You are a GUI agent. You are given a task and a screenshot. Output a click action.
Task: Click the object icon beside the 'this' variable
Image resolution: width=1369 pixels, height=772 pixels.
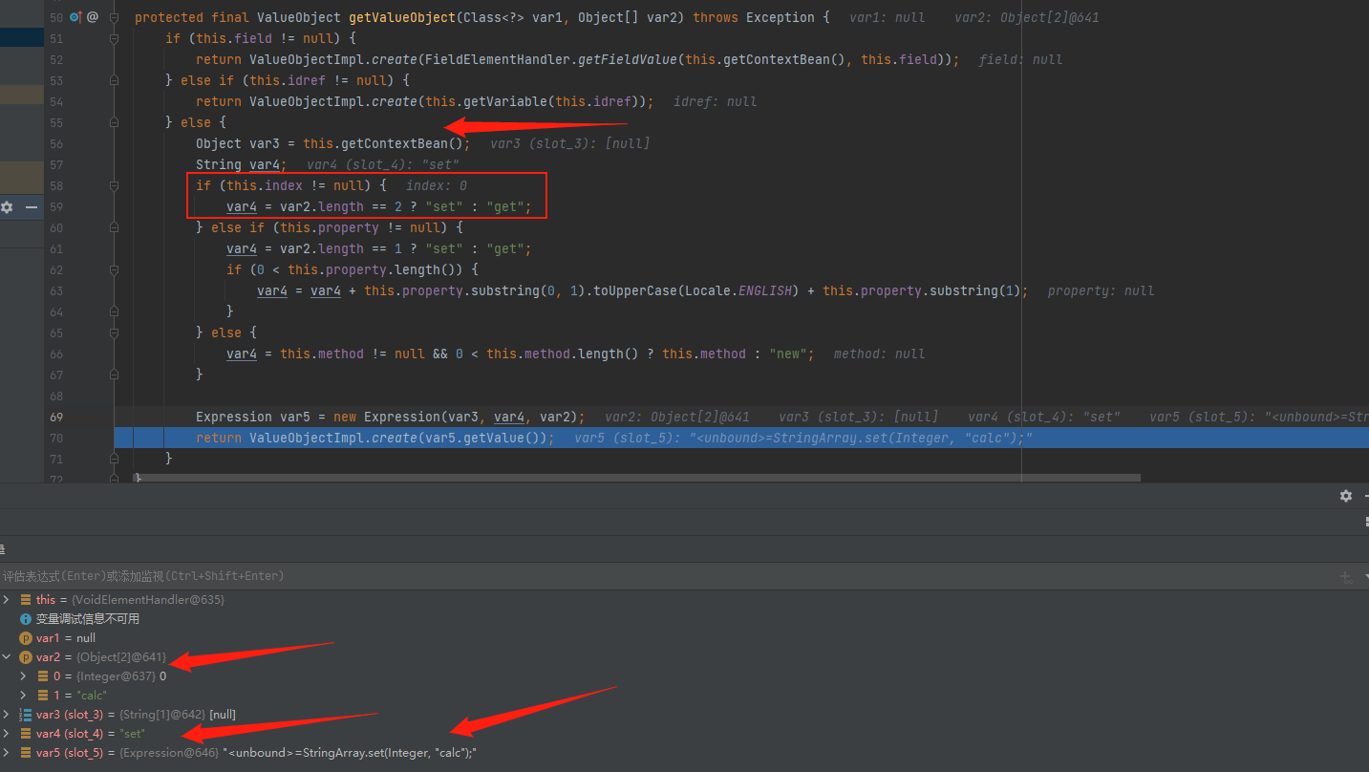(x=26, y=600)
